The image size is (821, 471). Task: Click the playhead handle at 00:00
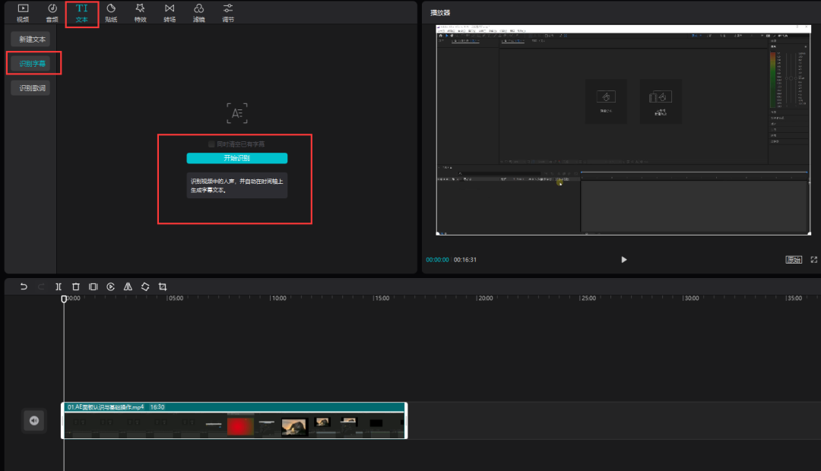pyautogui.click(x=64, y=299)
